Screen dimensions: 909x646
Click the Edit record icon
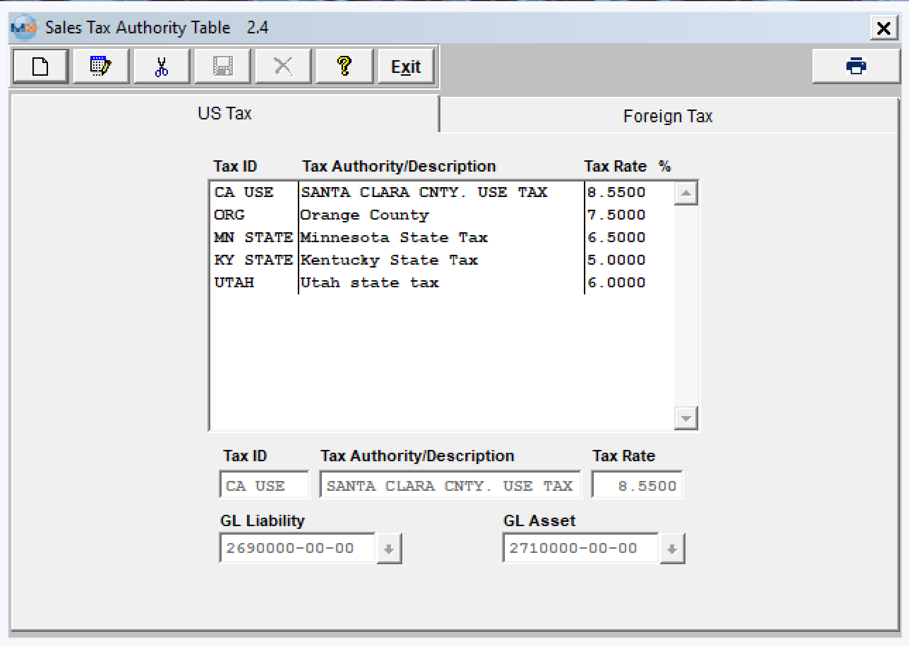coord(101,66)
